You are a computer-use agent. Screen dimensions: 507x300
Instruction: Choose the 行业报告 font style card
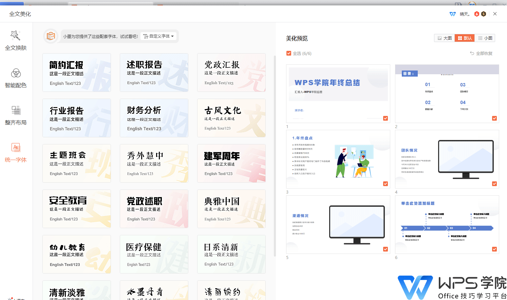coord(77,118)
